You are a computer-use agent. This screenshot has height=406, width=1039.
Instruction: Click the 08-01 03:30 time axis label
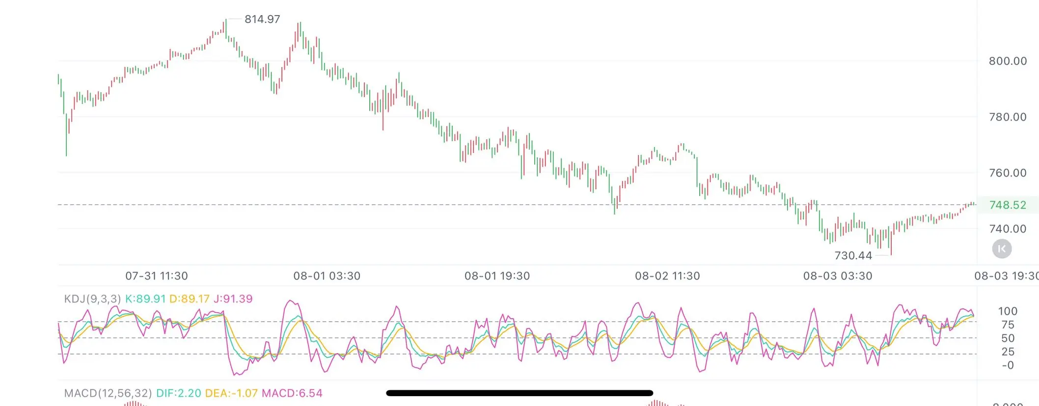point(327,276)
